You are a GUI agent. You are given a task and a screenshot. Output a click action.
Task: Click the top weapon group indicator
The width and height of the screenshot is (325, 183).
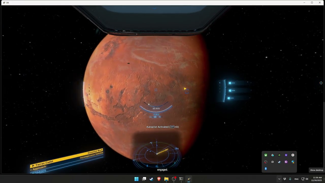[x=231, y=83]
